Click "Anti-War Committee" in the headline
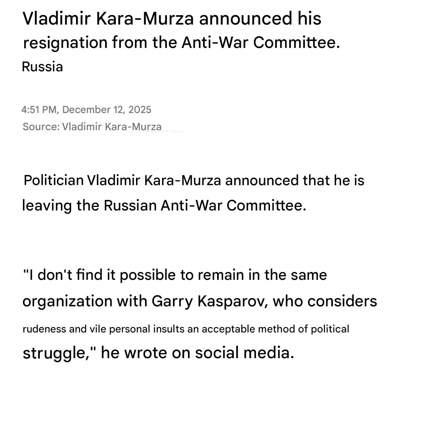421x426 pixels. tap(260, 42)
